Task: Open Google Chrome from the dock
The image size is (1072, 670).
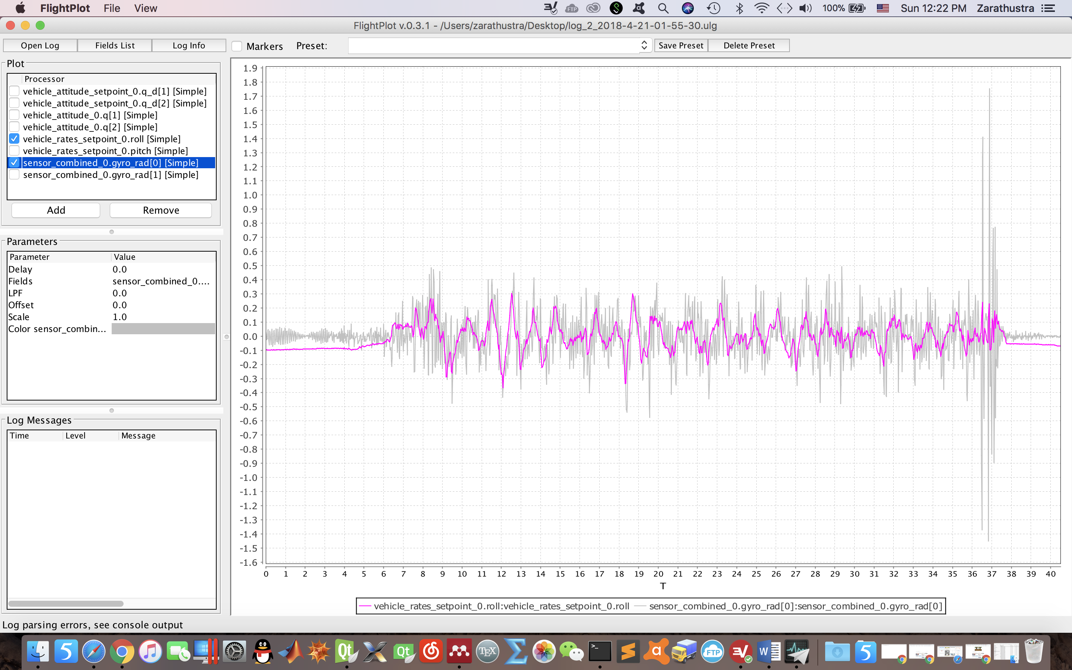Action: click(x=122, y=651)
